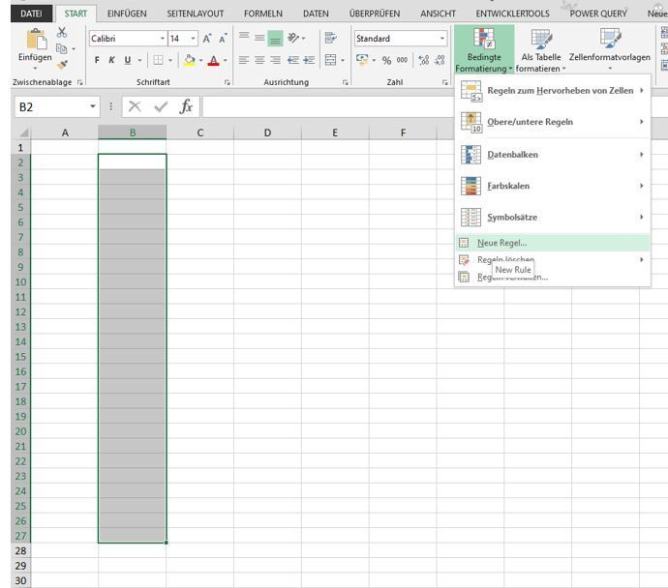Apply thousands separator 000 icon
Image resolution: width=668 pixels, height=588 pixels.
(402, 60)
